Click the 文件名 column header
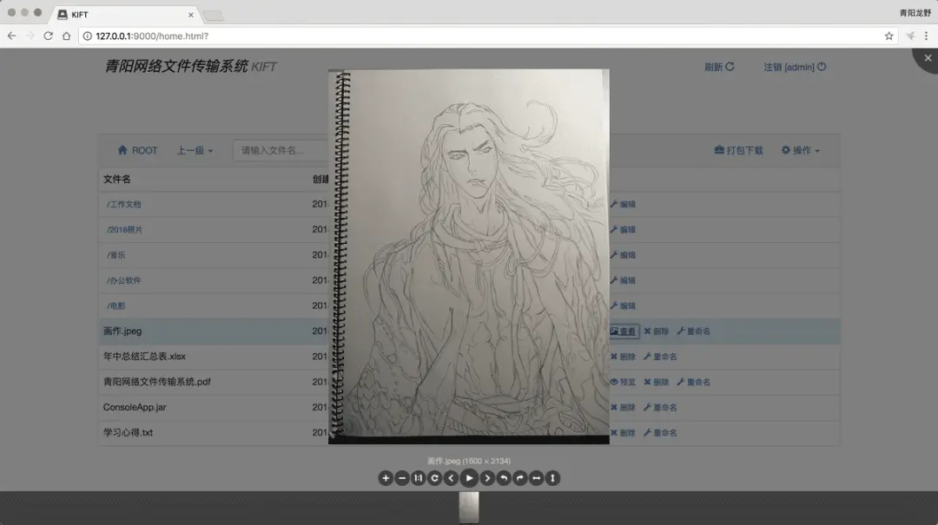 tap(116, 180)
